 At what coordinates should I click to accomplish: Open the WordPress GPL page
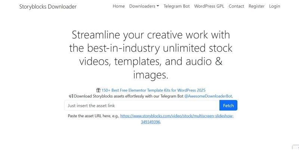click(209, 6)
